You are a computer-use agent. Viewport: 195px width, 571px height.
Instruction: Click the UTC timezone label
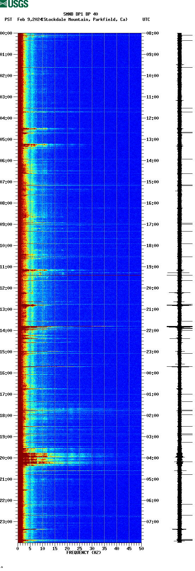point(146,19)
